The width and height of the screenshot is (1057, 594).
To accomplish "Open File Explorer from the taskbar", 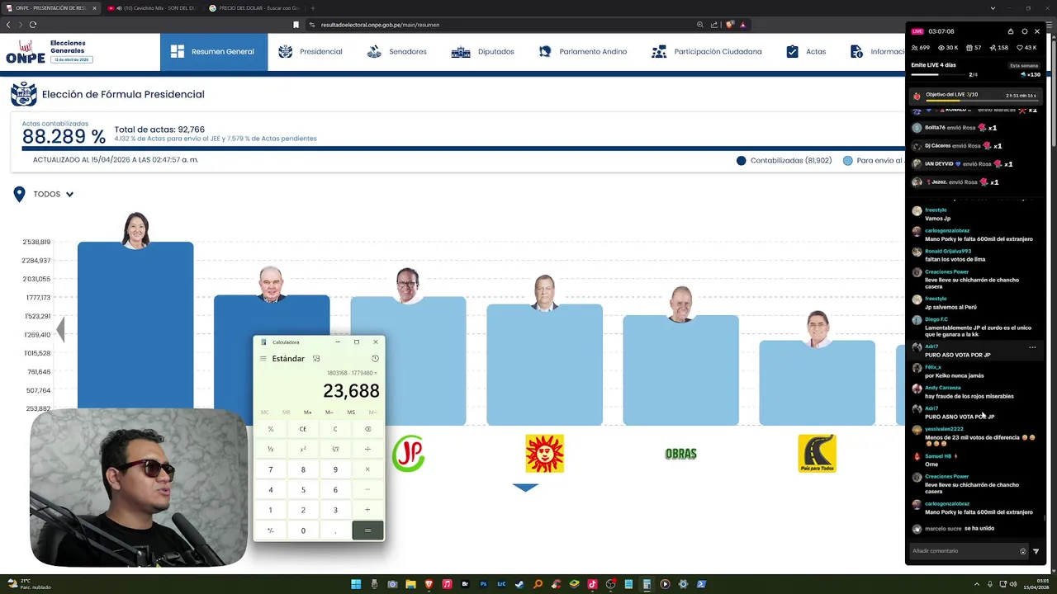I will [410, 584].
